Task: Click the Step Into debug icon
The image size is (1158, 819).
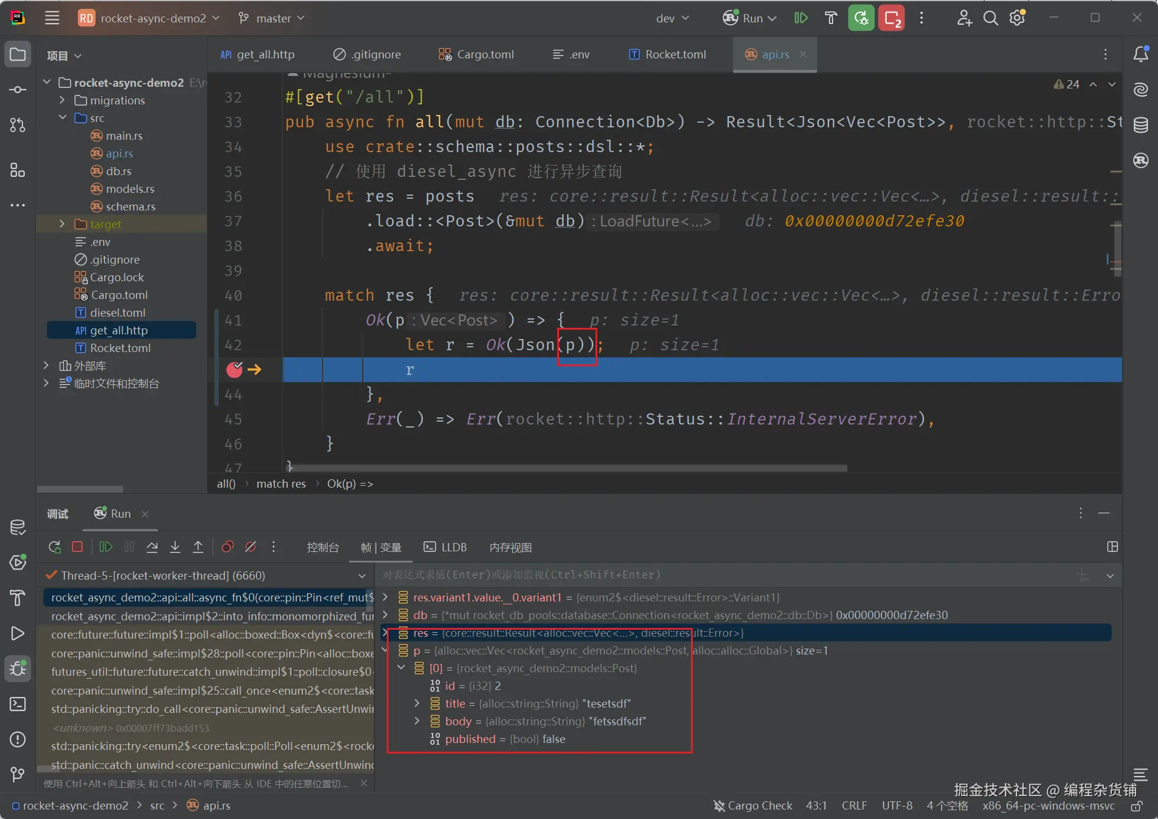Action: 175,547
